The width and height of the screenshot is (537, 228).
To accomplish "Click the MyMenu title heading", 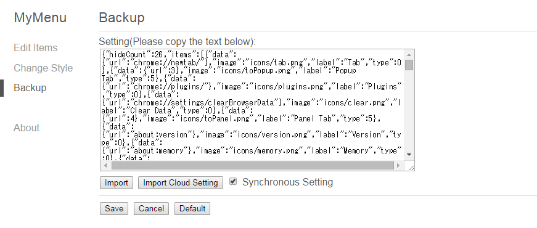I will (40, 17).
